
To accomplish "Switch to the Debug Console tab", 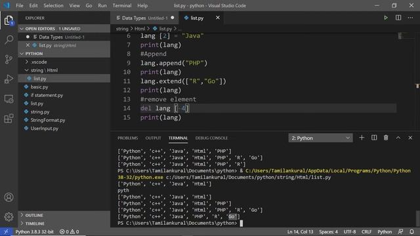I will 211,138.
